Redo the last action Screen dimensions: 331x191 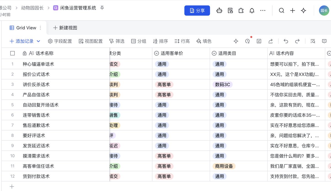coord(297,41)
